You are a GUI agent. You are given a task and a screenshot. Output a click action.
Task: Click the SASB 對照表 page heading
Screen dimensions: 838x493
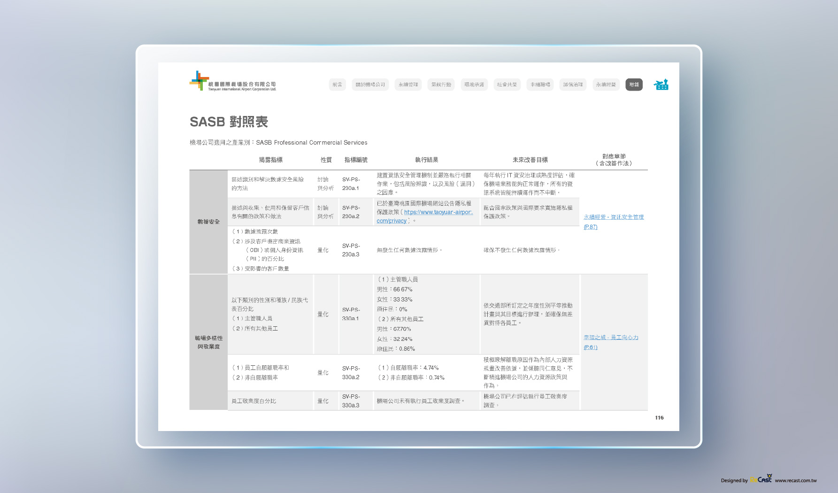[x=229, y=122]
